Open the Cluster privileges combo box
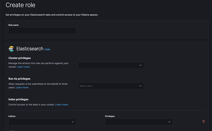This screenshot has width=212, height=131. point(111,65)
